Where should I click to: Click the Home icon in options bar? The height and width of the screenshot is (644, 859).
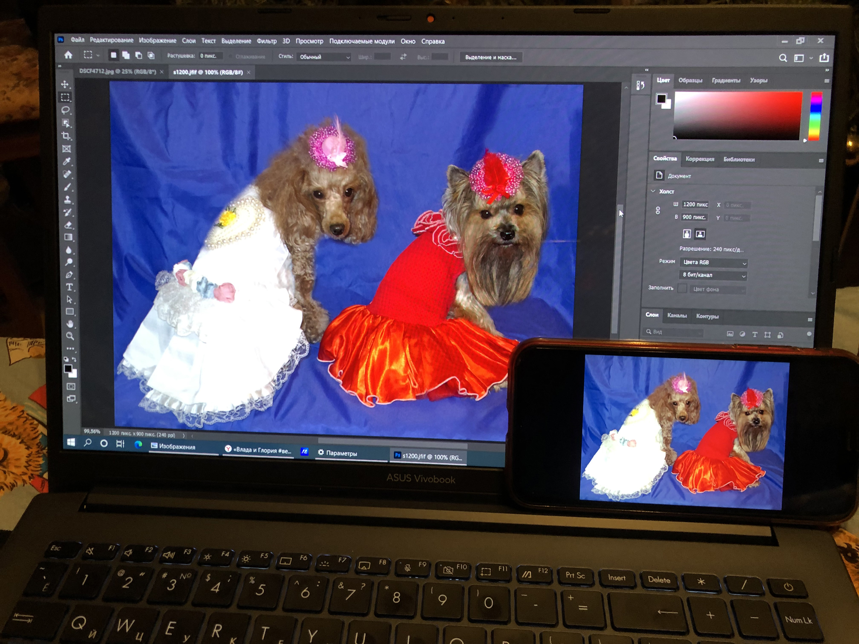point(68,55)
